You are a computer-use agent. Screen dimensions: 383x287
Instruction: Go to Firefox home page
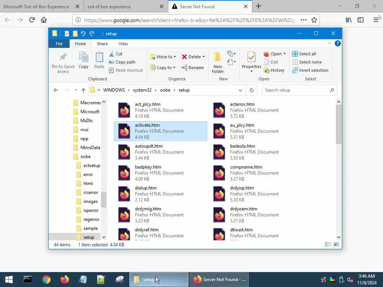pos(44,20)
